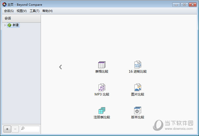The height and width of the screenshot is (136, 199).
Task: Close the Beyond Compare window
Action: (x=192, y=5)
